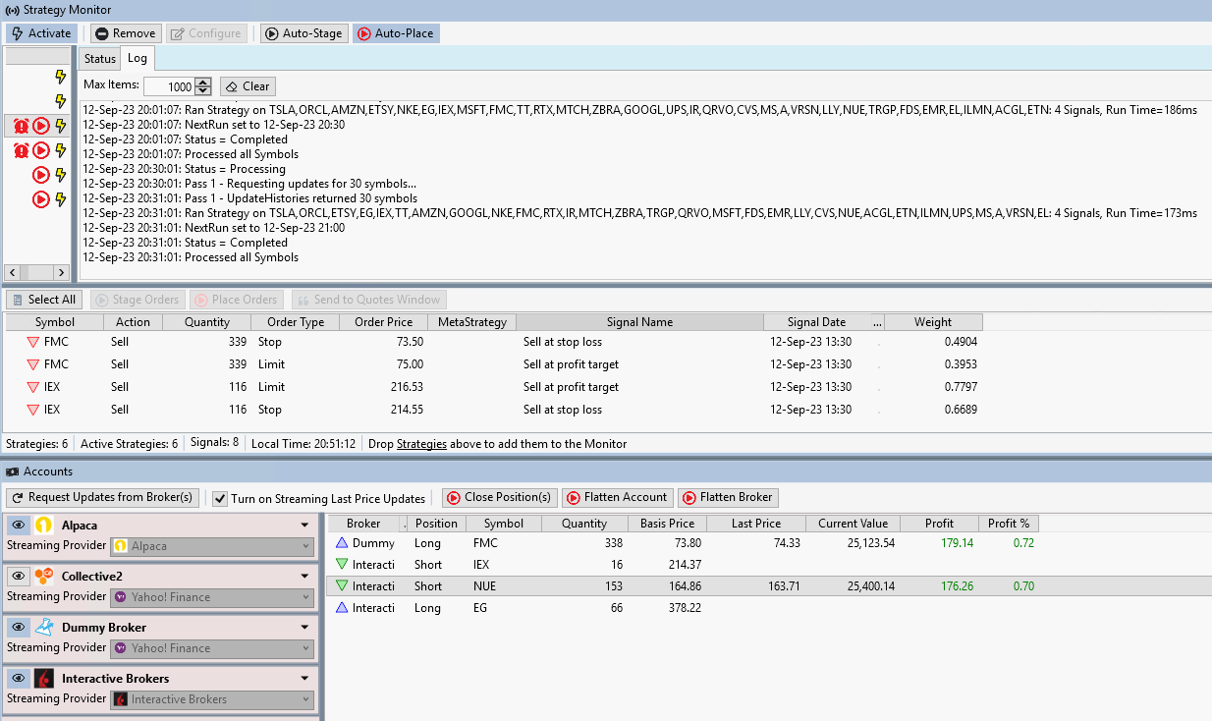Click the Interactive Brokers logo icon
1212x721 pixels.
point(43,679)
